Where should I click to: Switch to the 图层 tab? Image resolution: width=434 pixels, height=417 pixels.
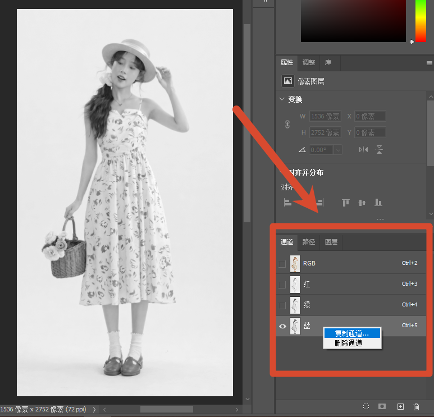(331, 242)
